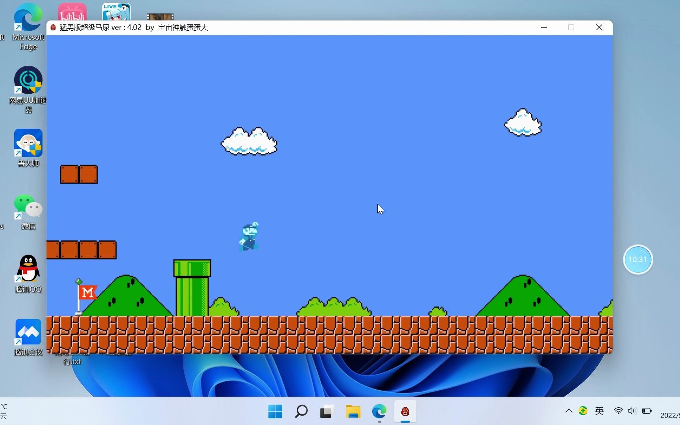Open Task View on taskbar
The image size is (680, 425).
point(327,412)
